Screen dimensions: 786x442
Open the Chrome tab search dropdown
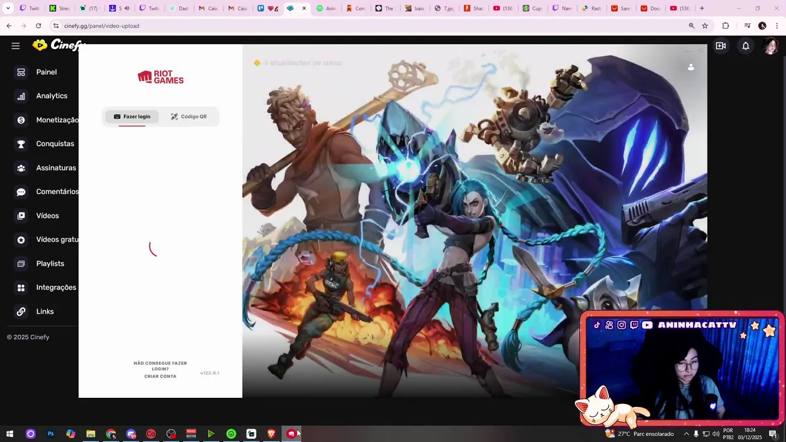point(8,9)
